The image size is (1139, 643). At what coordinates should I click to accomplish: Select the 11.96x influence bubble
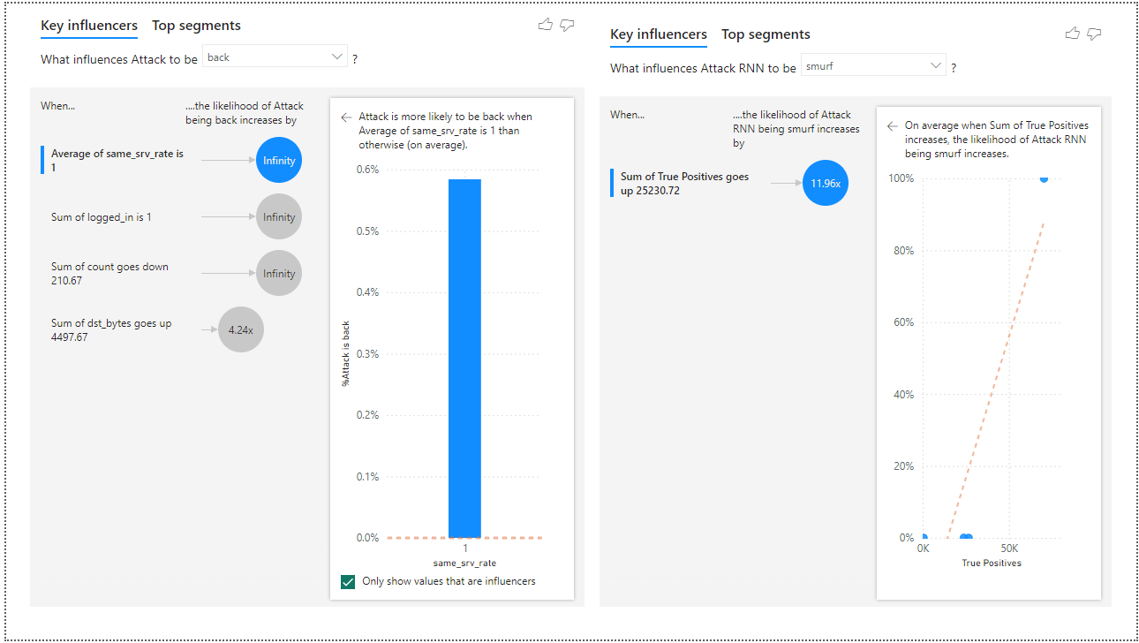(x=826, y=184)
